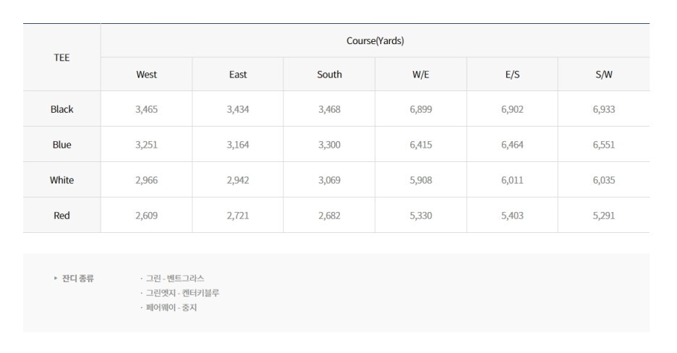Screen dimensions: 677x353
Task: Click White West value 2,966
Action: tap(146, 180)
